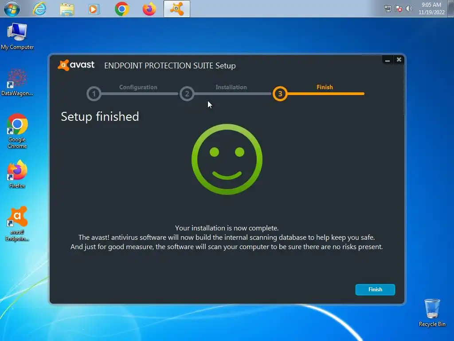454x341 pixels.
Task: Open the Windows Start menu orb
Action: (x=12, y=9)
